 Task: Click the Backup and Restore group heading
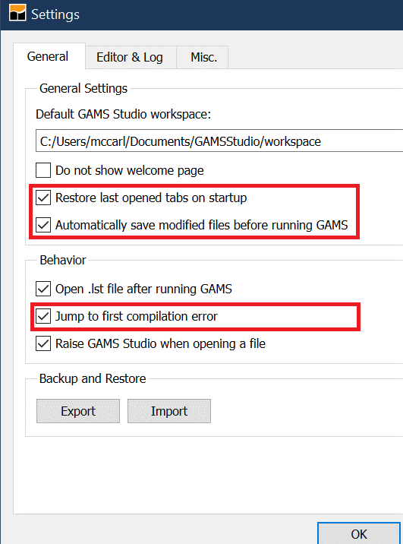(x=93, y=378)
